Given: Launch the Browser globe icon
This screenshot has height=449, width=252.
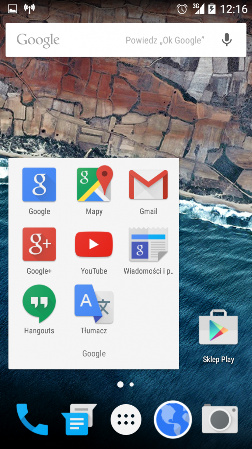Looking at the screenshot, I should point(173,420).
